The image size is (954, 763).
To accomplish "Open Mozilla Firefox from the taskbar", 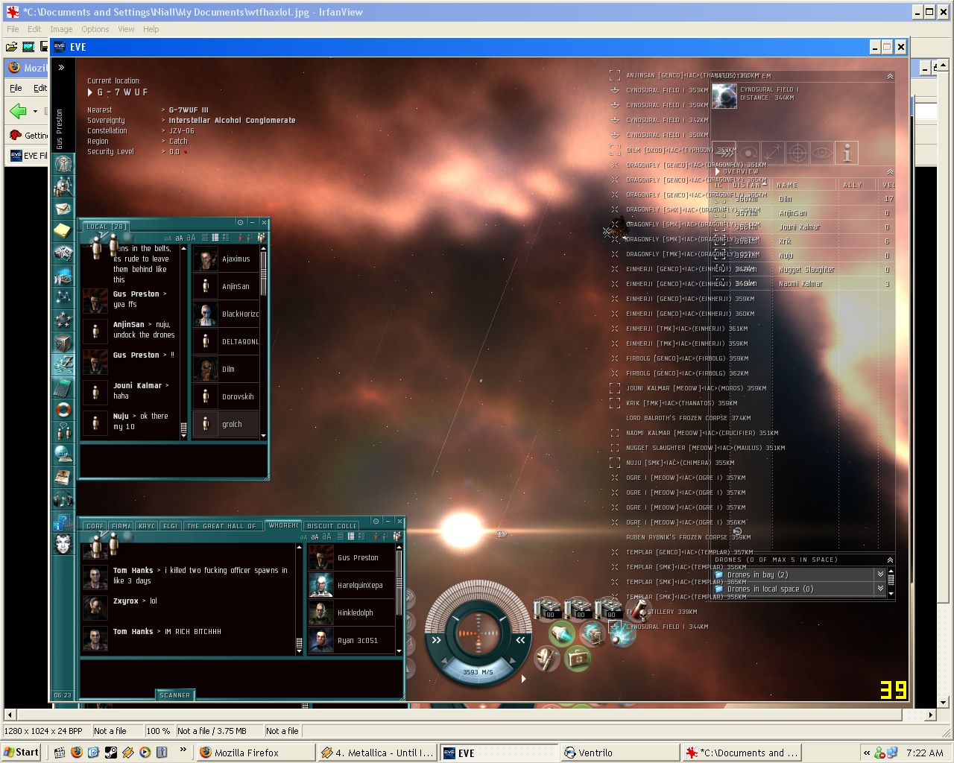I will 255,753.
